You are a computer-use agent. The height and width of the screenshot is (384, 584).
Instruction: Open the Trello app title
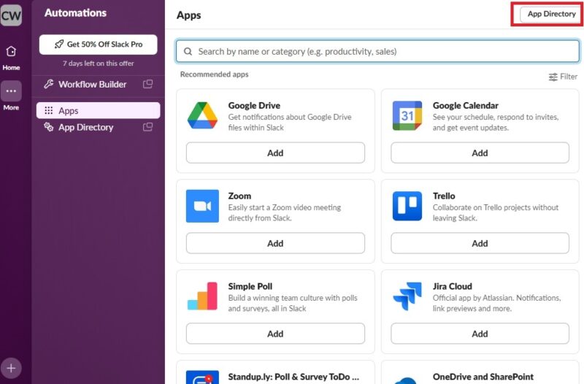click(x=444, y=196)
